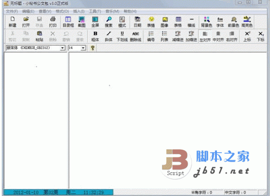
Task: Toggle 下标 subscript
Action: [x=261, y=36]
